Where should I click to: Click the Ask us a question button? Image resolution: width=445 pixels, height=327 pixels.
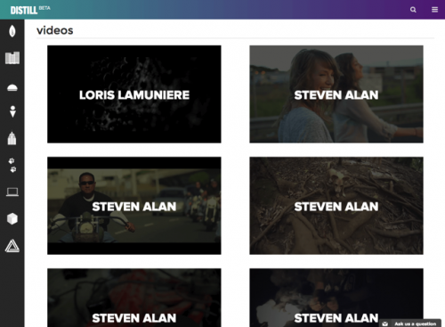pos(410,323)
